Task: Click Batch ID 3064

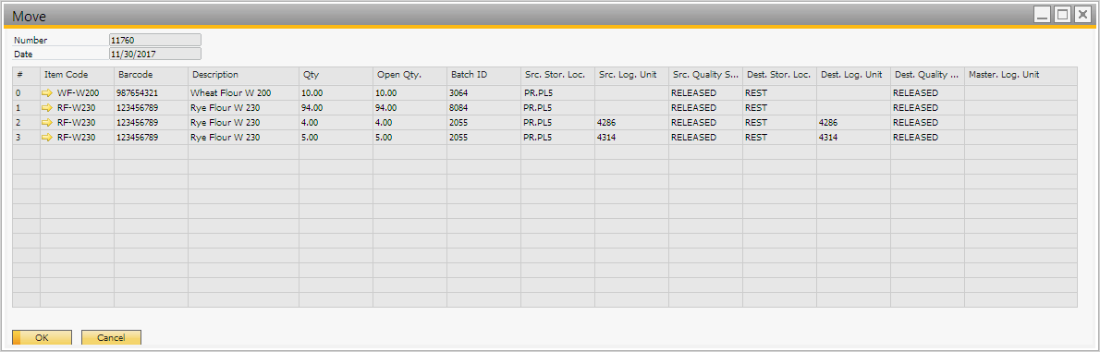Action: [483, 93]
